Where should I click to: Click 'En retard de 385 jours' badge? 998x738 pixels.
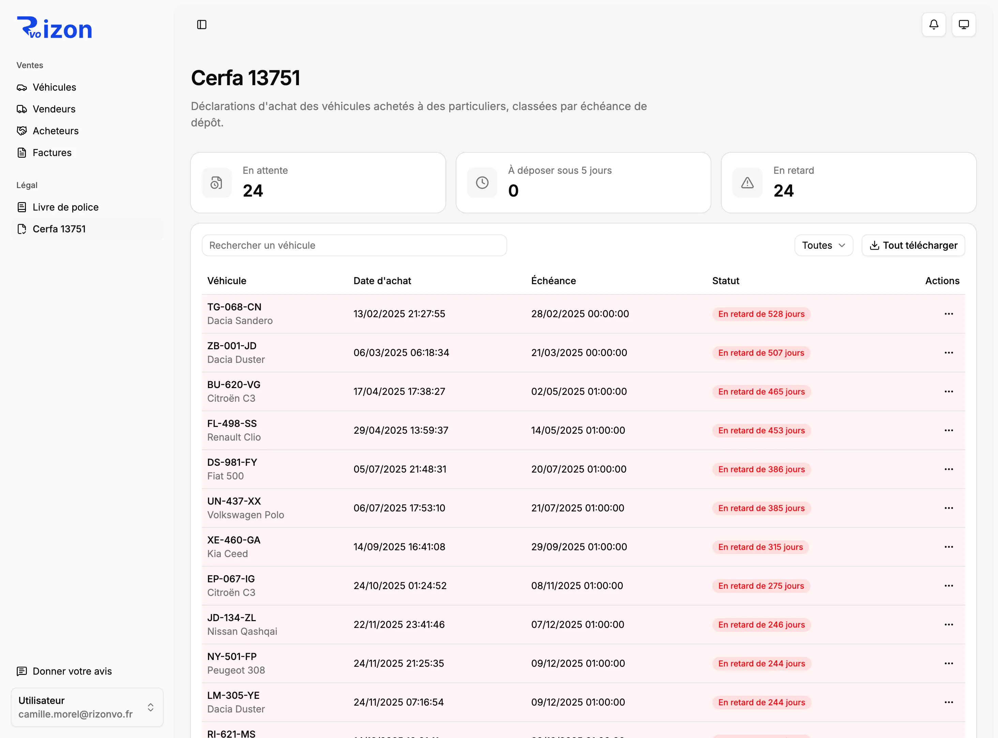[x=761, y=508]
